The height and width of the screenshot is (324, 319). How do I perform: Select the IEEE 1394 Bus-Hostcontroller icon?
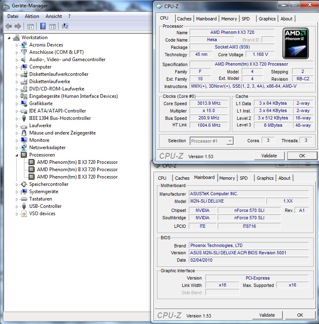pos(24,118)
